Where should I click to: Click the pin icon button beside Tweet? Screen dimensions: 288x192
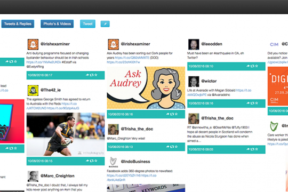(105, 24)
